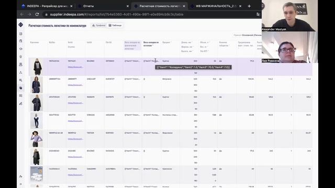
Task: Open product link in the Ветровки row
Action: [x=75, y=85]
